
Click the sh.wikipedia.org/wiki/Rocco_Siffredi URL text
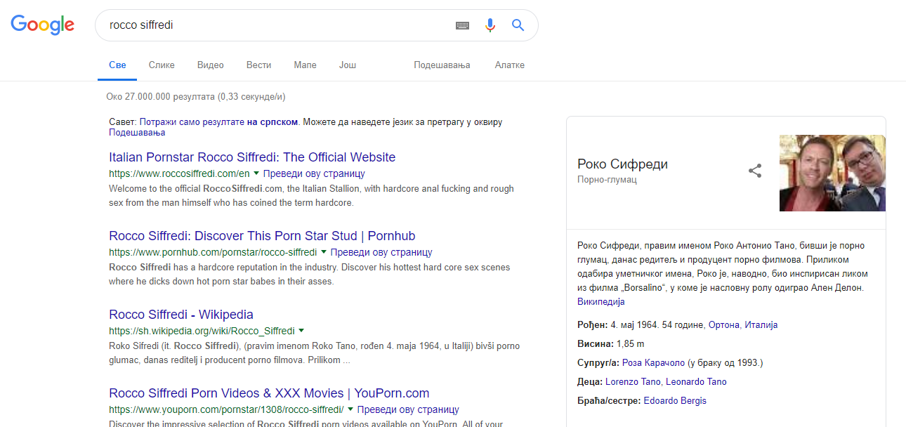pos(202,331)
